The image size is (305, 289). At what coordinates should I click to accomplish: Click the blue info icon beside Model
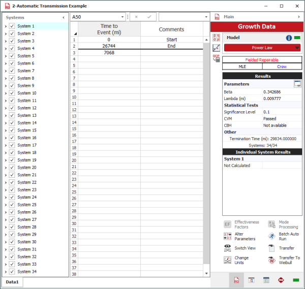(289, 38)
